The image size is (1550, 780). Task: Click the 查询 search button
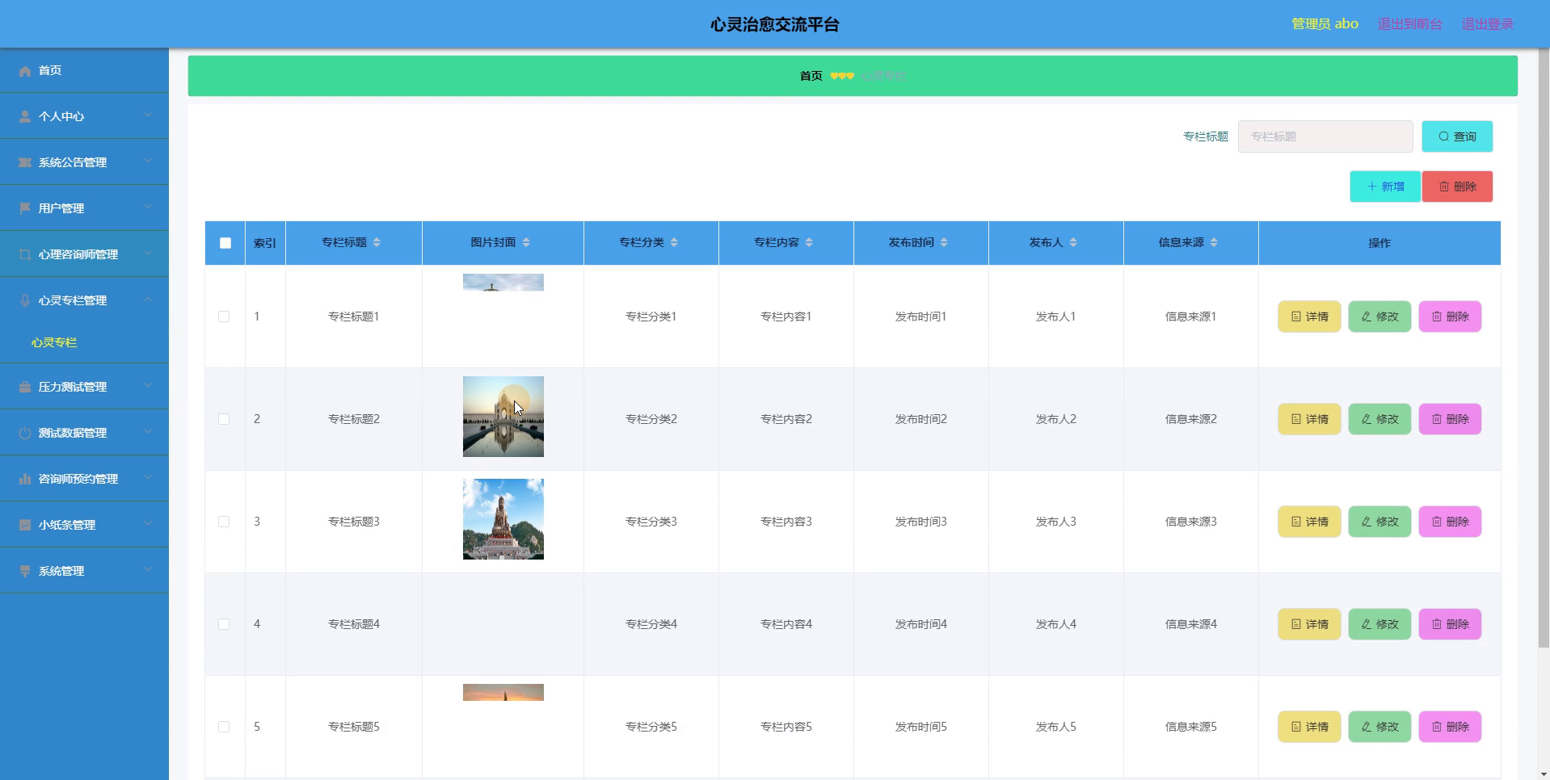point(1457,136)
